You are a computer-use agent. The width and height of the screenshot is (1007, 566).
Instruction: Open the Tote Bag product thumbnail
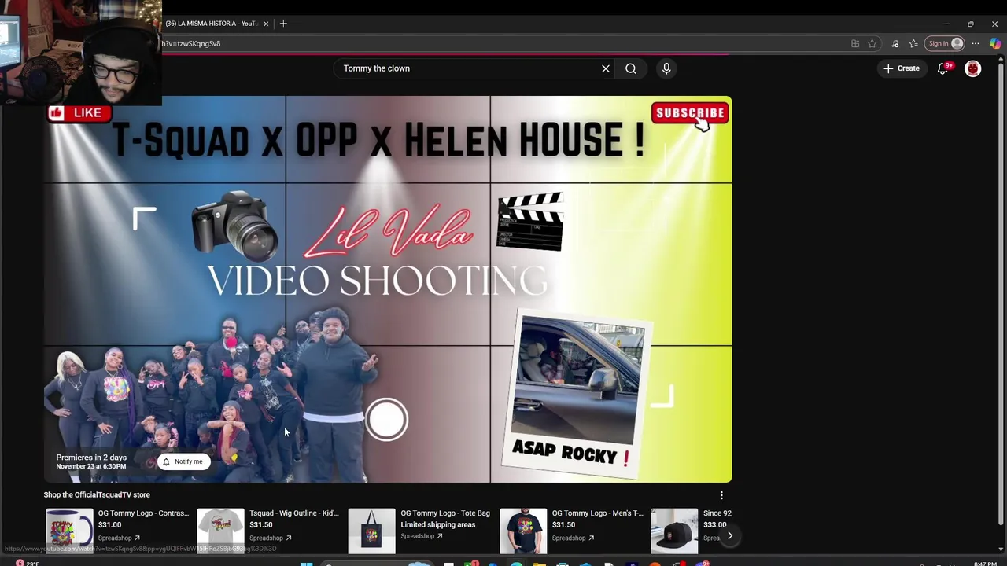371,531
